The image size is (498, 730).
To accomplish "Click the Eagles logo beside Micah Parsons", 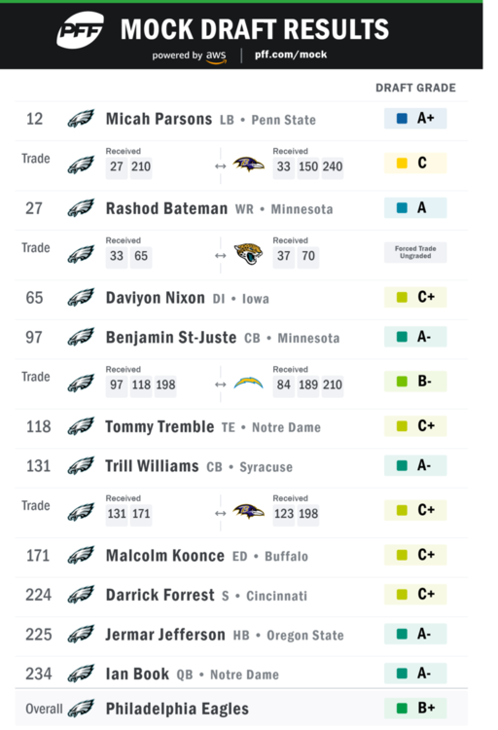I will point(81,119).
